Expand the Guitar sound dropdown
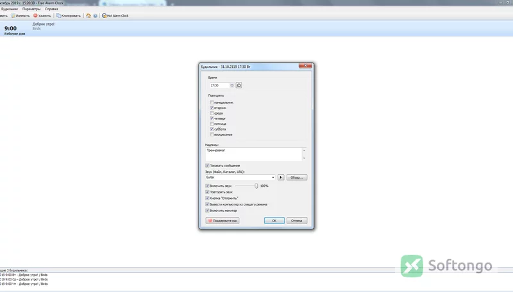Screen dimensions: 513x292 pyautogui.click(x=273, y=177)
